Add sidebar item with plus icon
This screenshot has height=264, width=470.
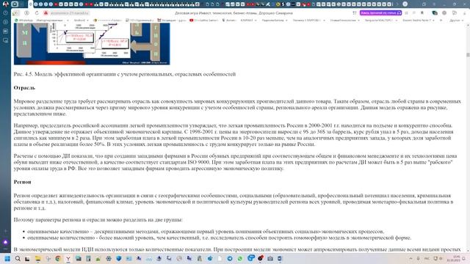[5, 231]
